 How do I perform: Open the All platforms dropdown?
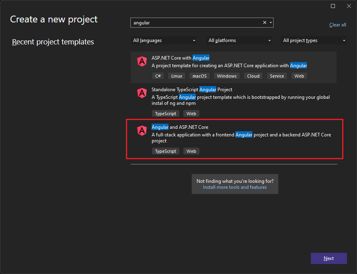pos(239,40)
